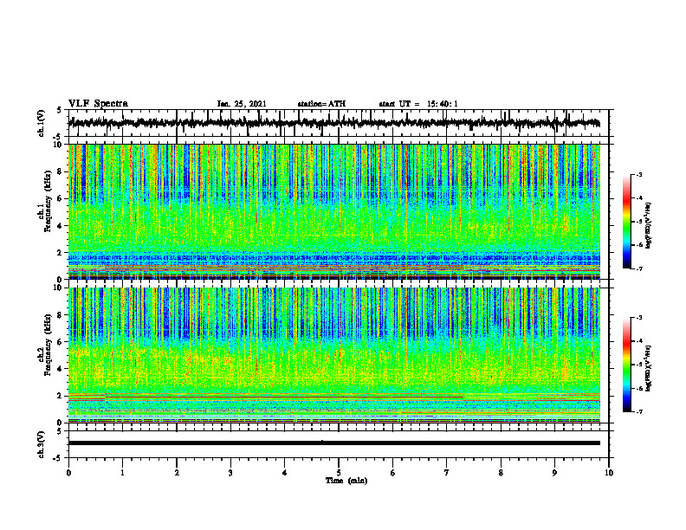Viewport: 686px width, 530px height.
Task: Click inside the ch.1 spectrogram plot
Action: tap(333, 211)
